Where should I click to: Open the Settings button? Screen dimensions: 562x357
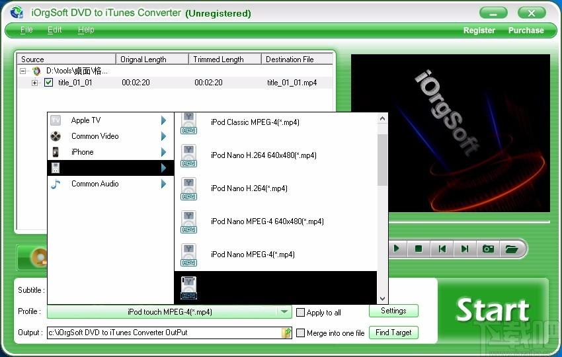393,311
